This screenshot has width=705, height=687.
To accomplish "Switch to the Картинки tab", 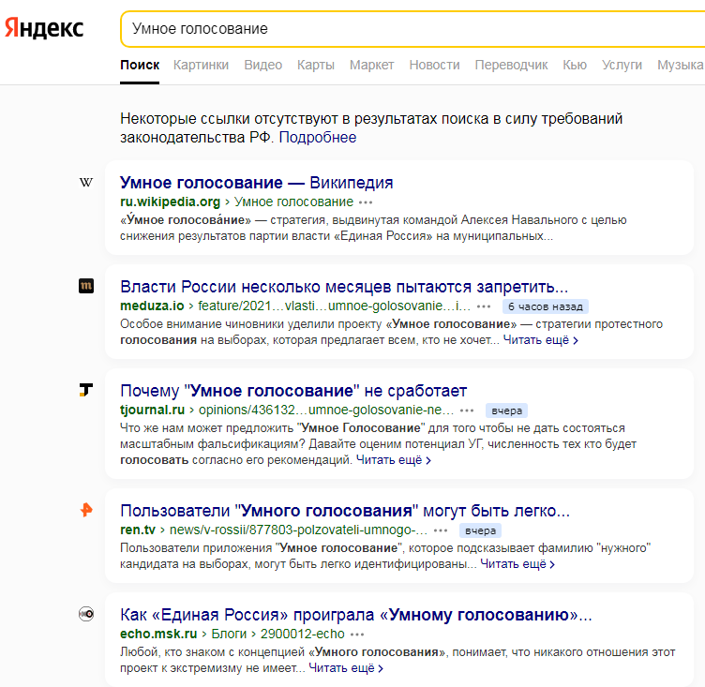I will tap(201, 66).
